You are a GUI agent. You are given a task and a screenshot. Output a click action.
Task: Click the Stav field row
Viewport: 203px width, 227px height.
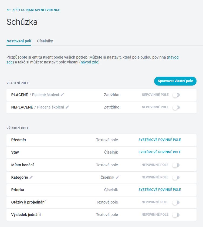[x=101, y=153]
